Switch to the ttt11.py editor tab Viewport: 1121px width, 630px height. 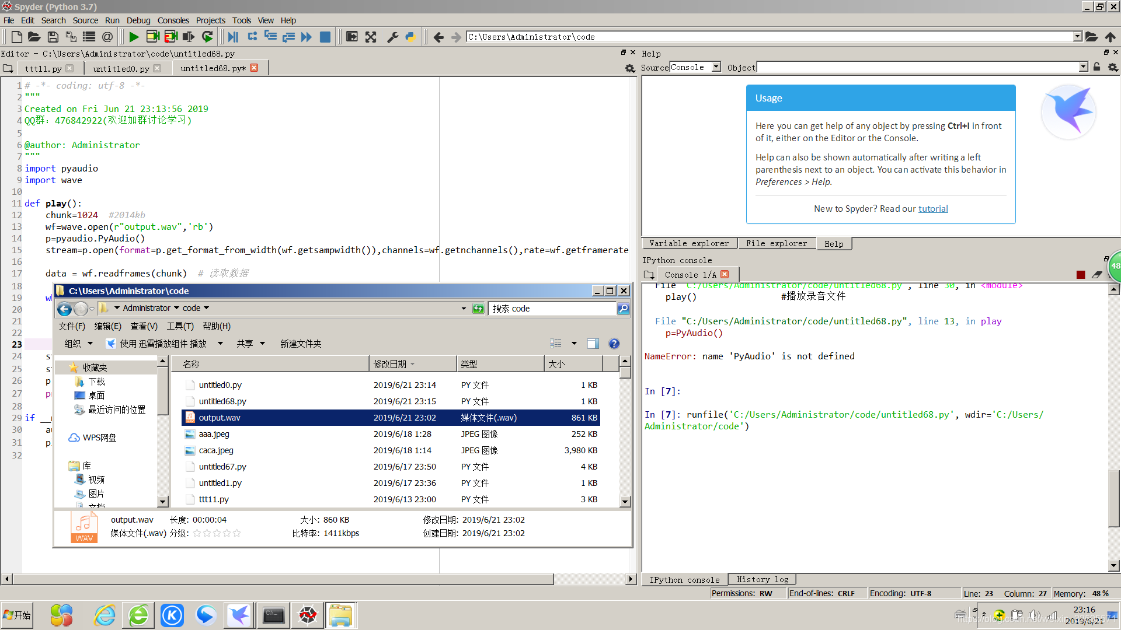click(x=43, y=68)
